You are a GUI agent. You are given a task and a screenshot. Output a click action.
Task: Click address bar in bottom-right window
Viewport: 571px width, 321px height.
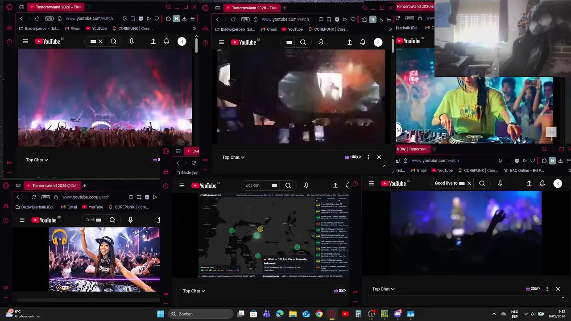pyautogui.click(x=435, y=160)
